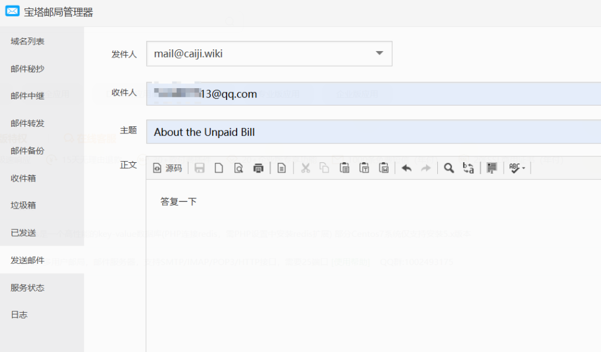Expand the ABC spell check dropdown
Screen dimensions: 601x352
coord(517,168)
